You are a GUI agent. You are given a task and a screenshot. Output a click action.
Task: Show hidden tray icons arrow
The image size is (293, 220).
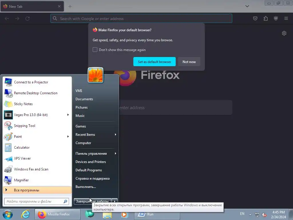(x=250, y=215)
